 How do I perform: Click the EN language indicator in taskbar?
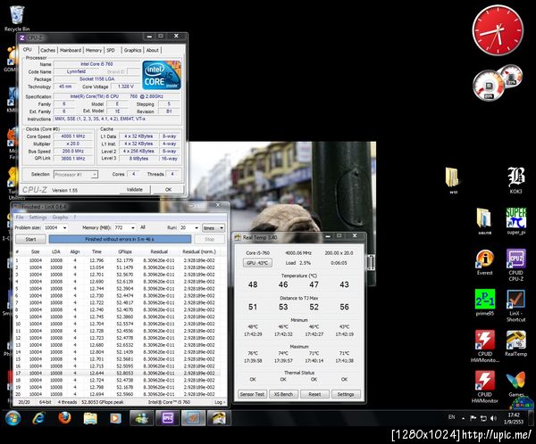(451, 417)
